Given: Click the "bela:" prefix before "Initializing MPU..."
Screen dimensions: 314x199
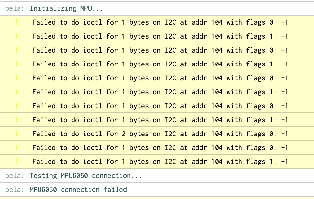Looking at the screenshot, I should tap(15, 8).
